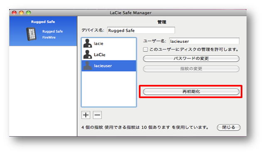Select the lacie user row

click(109, 43)
